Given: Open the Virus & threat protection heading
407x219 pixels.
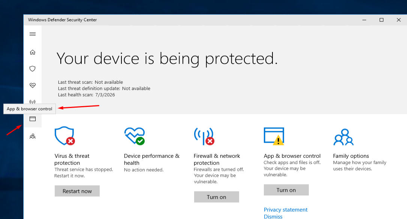Looking at the screenshot, I should pos(72,159).
